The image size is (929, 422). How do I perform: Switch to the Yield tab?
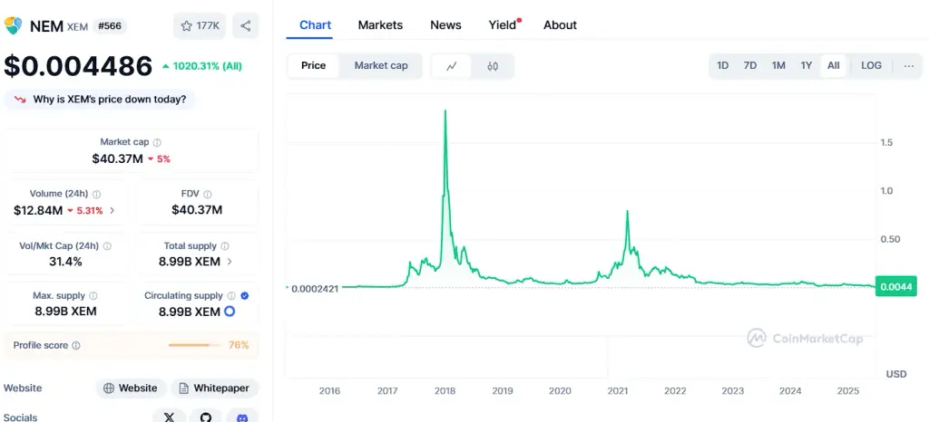coord(504,24)
